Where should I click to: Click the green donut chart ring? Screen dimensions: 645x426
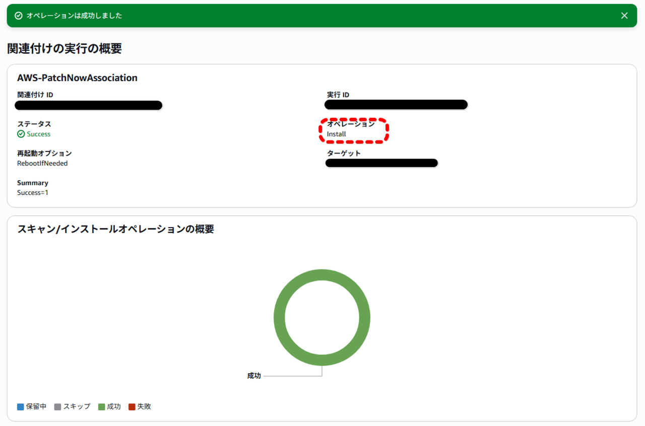pos(279,318)
